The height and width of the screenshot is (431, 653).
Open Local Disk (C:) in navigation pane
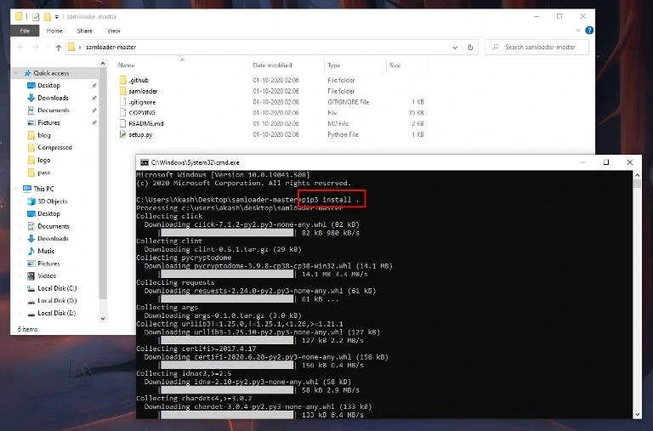coord(57,288)
